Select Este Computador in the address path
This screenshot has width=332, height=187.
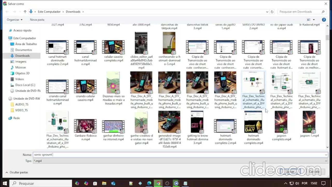tap(49, 12)
